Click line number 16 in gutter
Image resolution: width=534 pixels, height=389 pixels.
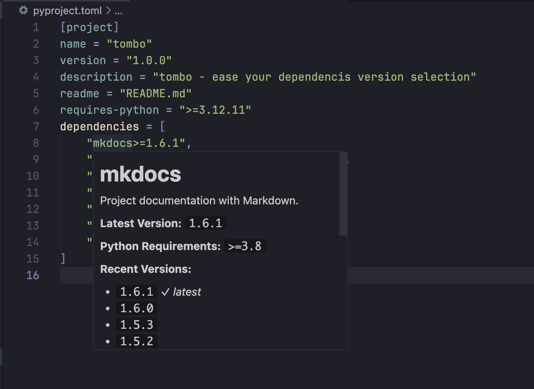click(33, 275)
